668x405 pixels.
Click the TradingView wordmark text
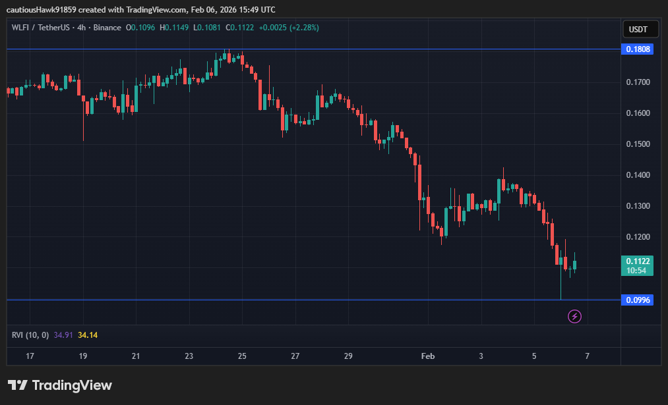pos(72,385)
